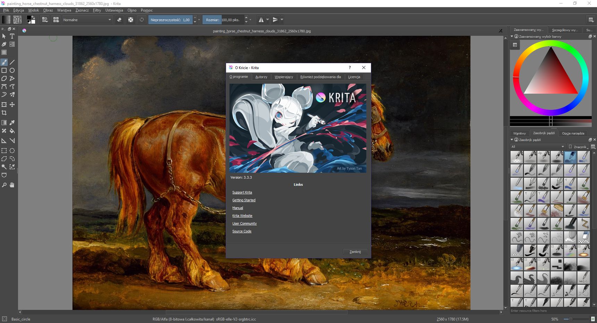Select the Transform tool

coord(4,105)
